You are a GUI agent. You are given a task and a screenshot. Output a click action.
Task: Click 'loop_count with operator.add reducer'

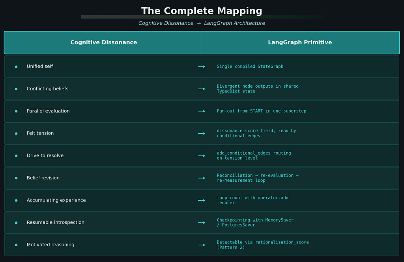252,200
